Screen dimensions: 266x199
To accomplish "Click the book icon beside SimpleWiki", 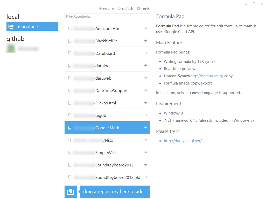I will tap(69, 152).
